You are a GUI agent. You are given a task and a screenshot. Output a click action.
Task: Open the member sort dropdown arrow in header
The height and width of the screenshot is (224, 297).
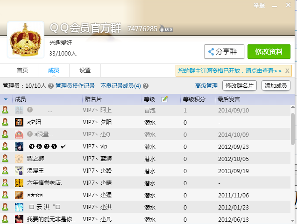point(6,99)
